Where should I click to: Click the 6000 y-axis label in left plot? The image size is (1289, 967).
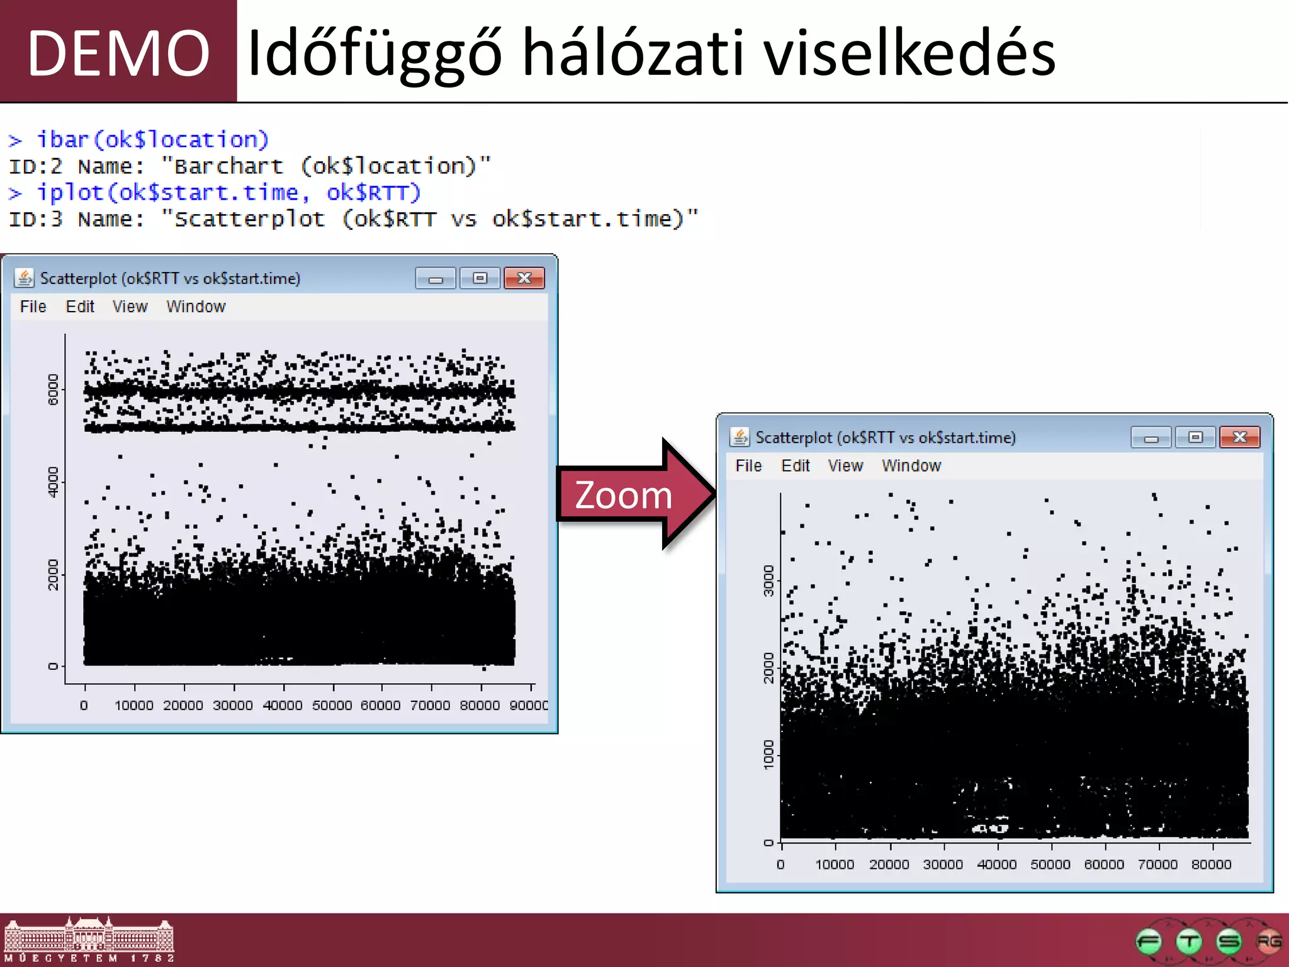point(53,390)
